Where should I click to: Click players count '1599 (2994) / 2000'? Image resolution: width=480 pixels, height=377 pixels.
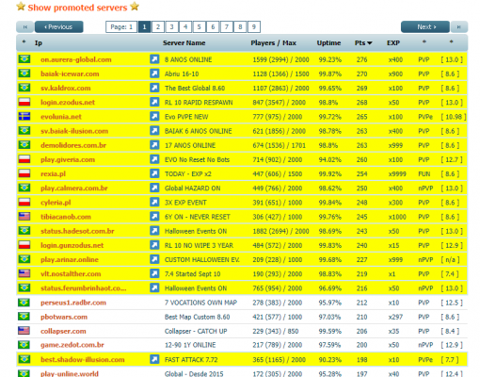[280, 59]
